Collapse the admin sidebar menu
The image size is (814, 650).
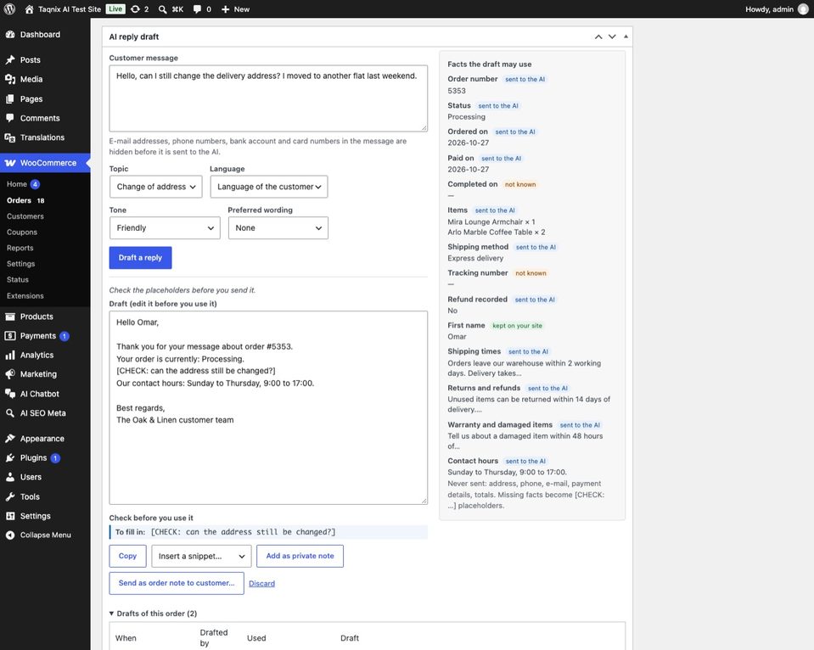45,535
